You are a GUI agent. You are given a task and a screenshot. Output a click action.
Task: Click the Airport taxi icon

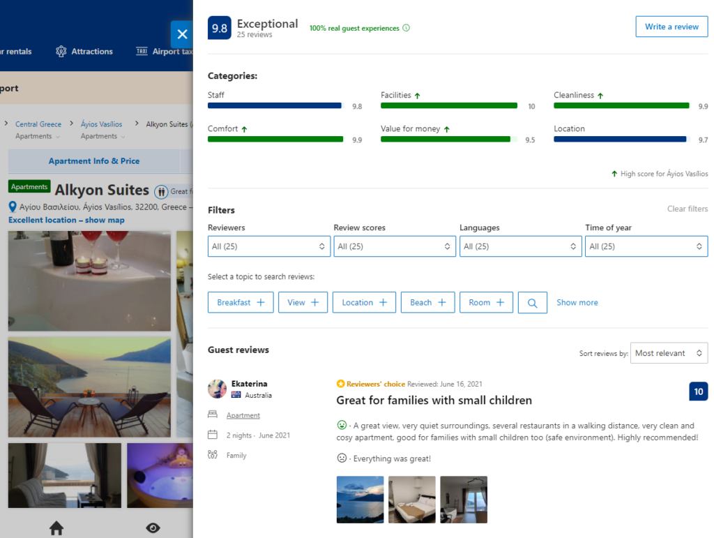click(142, 51)
